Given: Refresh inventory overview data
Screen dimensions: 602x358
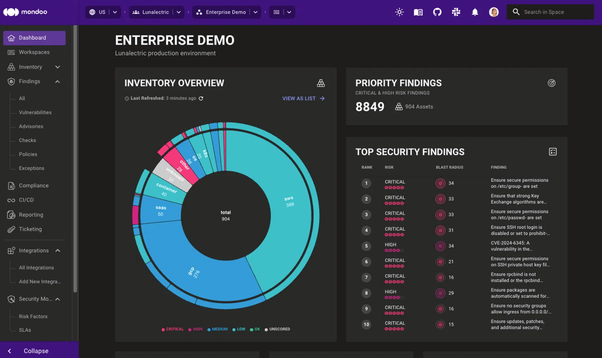Looking at the screenshot, I should click(x=201, y=98).
